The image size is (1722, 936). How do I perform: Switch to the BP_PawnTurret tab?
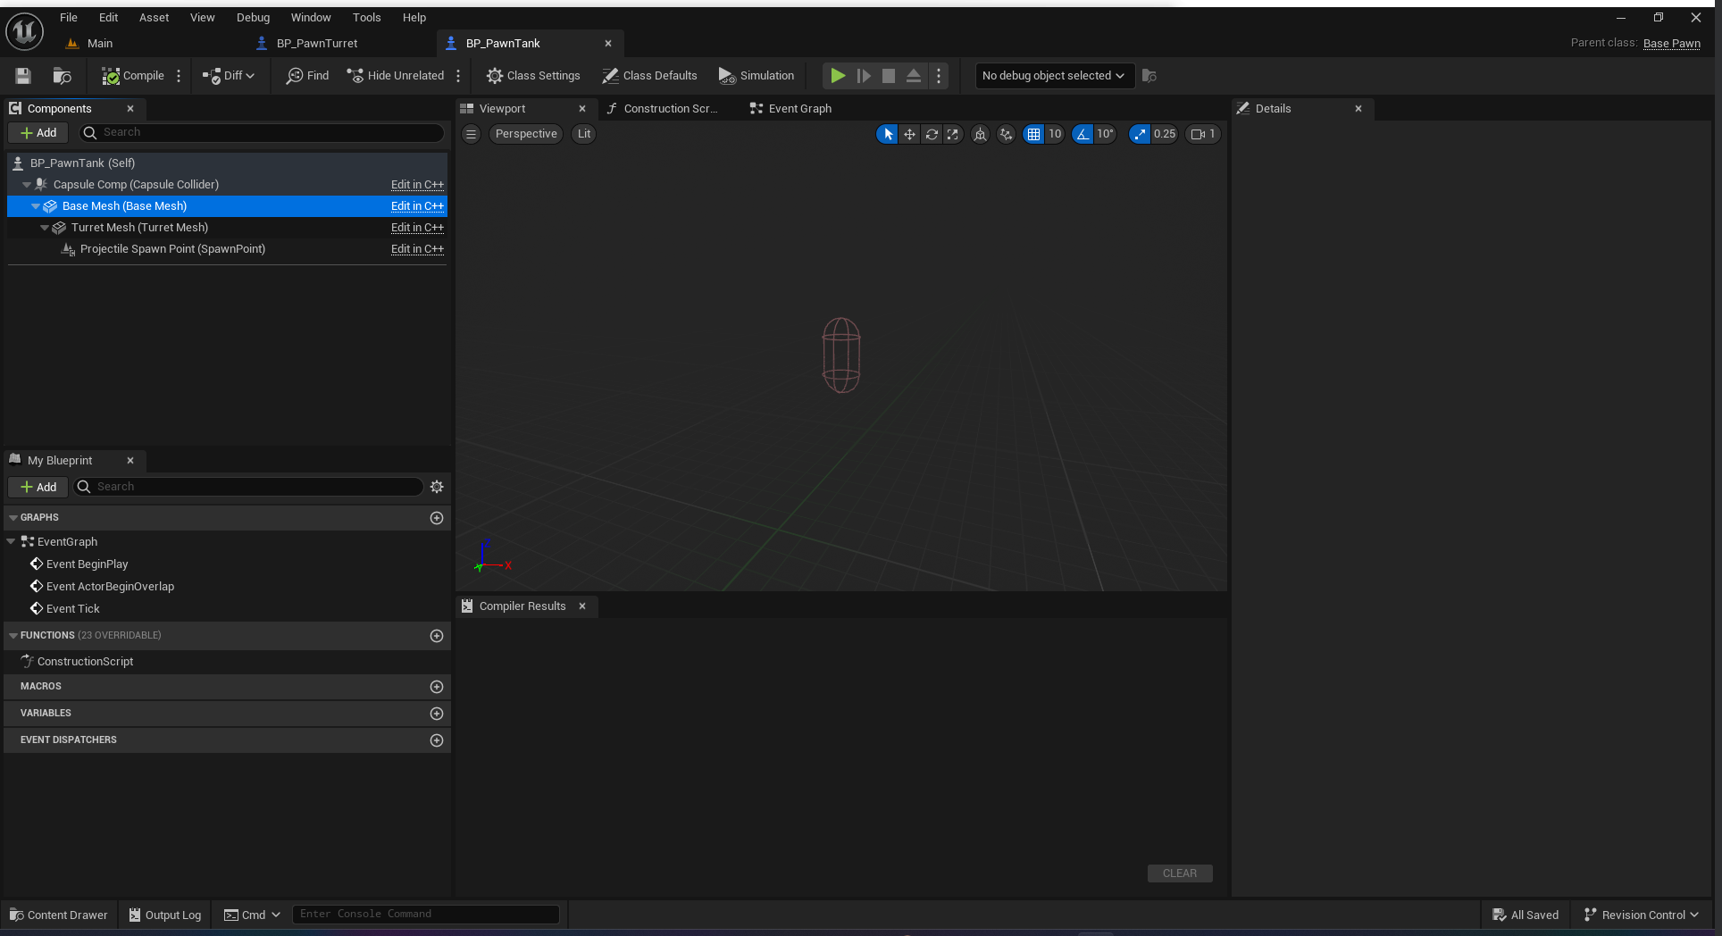point(317,43)
